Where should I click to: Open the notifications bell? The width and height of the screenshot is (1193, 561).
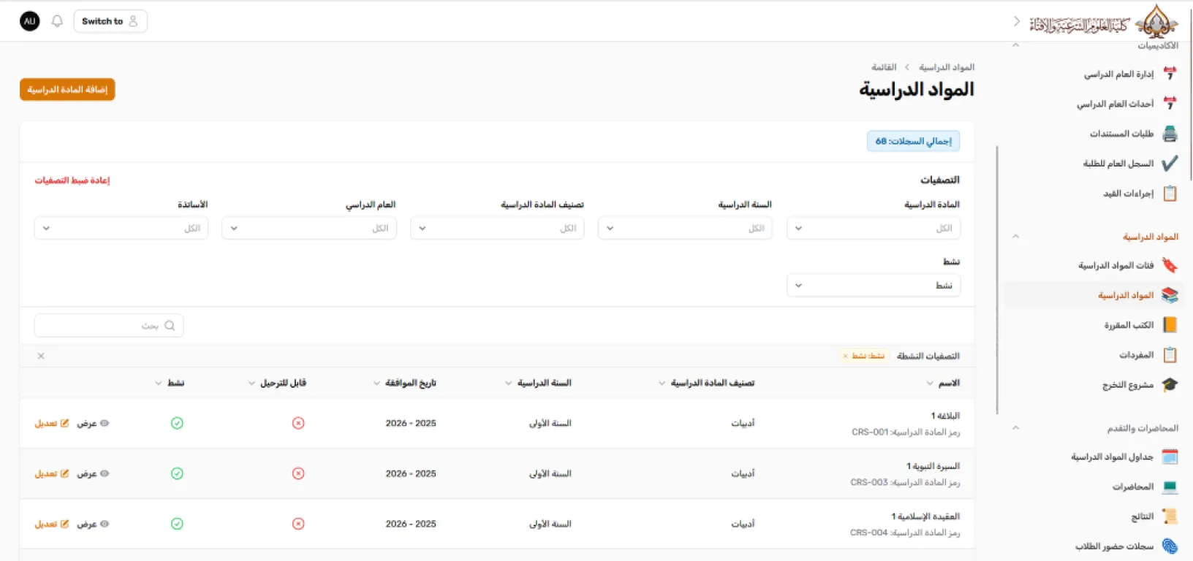point(57,21)
